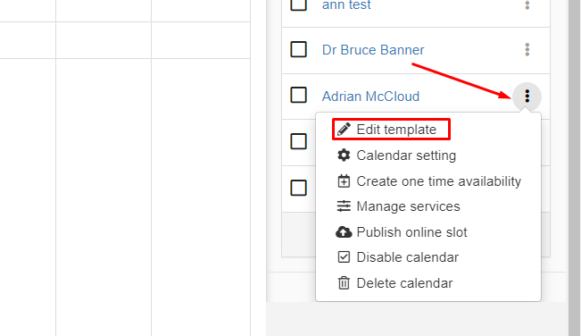Click the vertical scrollbar at the right edge
The width and height of the screenshot is (581, 336).
tap(575, 168)
